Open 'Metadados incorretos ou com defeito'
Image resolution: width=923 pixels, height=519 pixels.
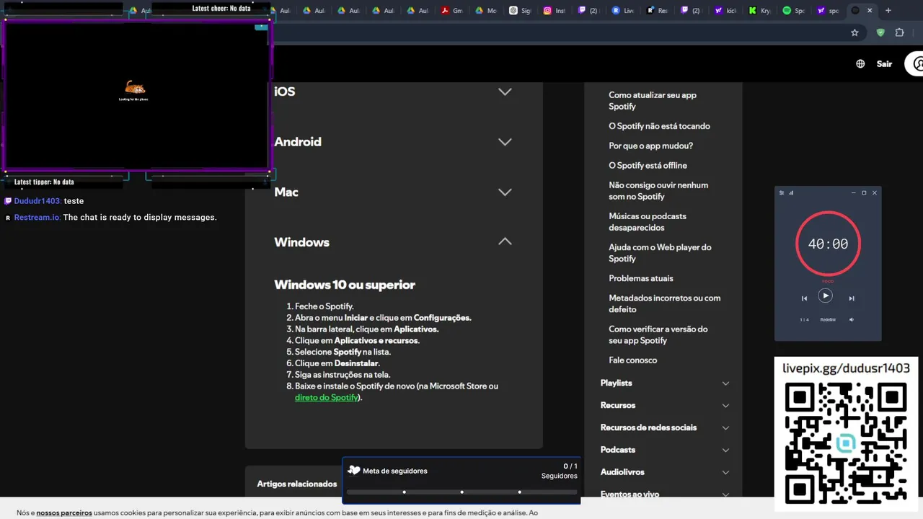click(664, 303)
